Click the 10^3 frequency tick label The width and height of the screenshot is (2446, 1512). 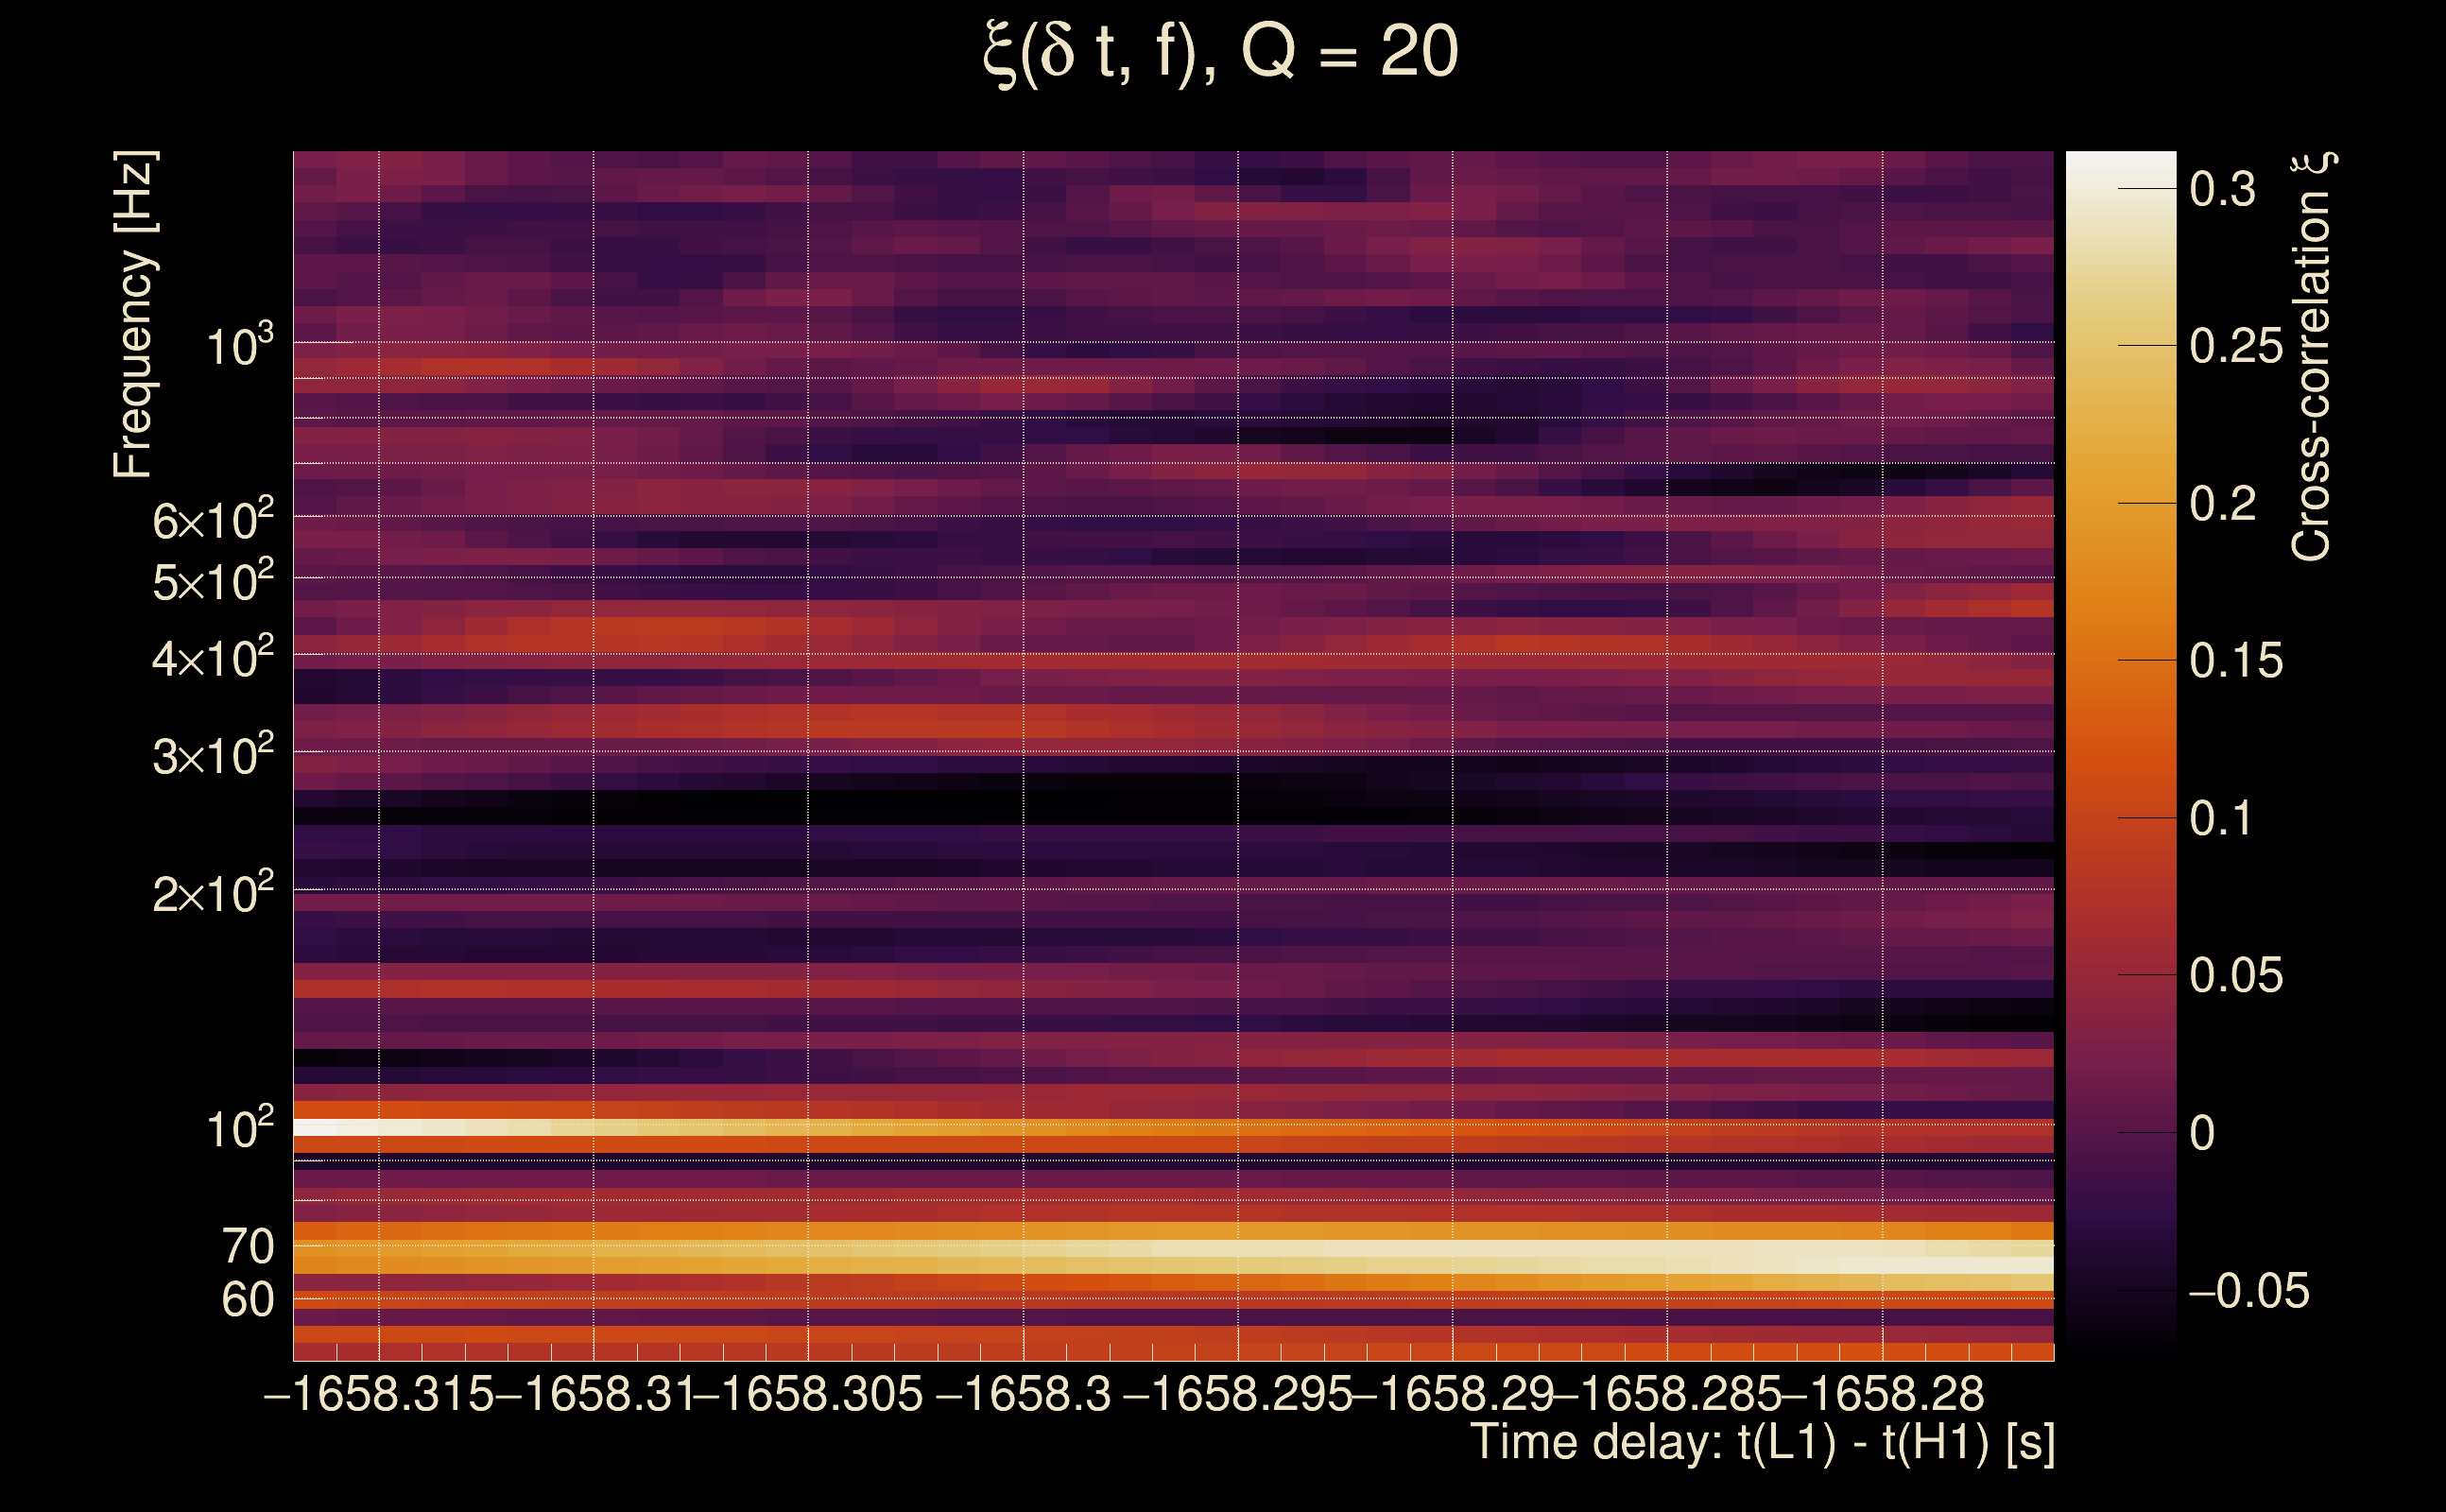coord(238,346)
